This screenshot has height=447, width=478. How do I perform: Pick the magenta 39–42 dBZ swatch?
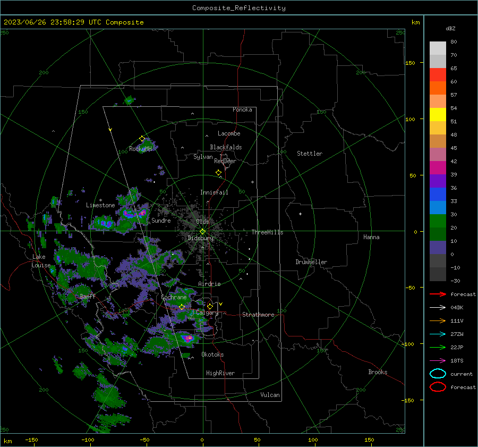coord(438,167)
